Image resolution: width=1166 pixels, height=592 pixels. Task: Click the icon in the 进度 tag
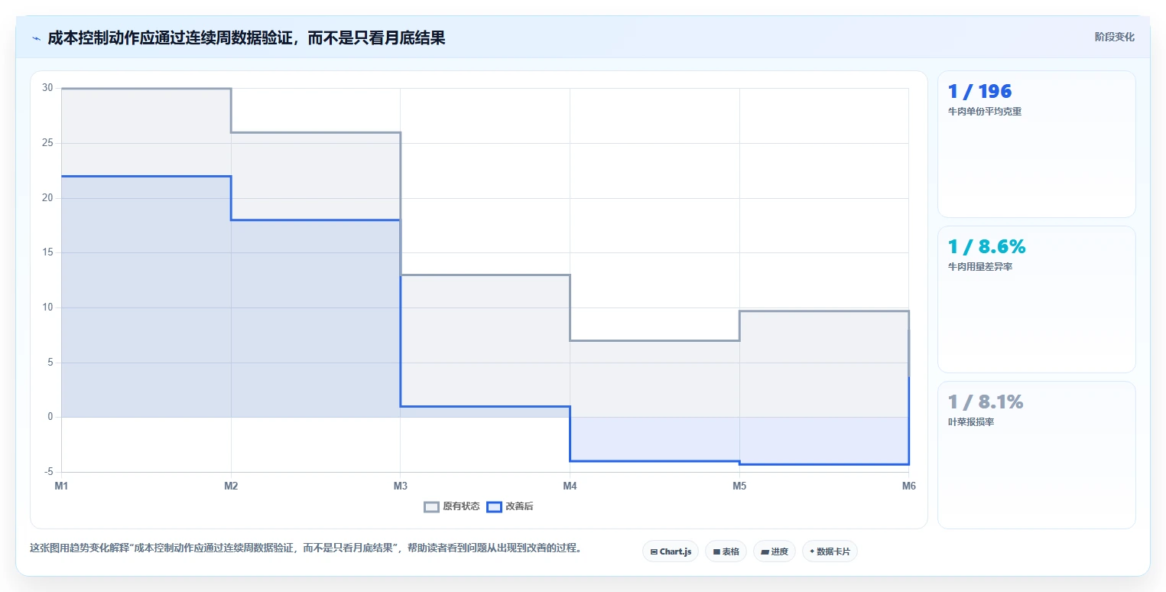click(x=765, y=551)
